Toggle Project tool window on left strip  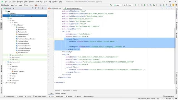[1, 26]
